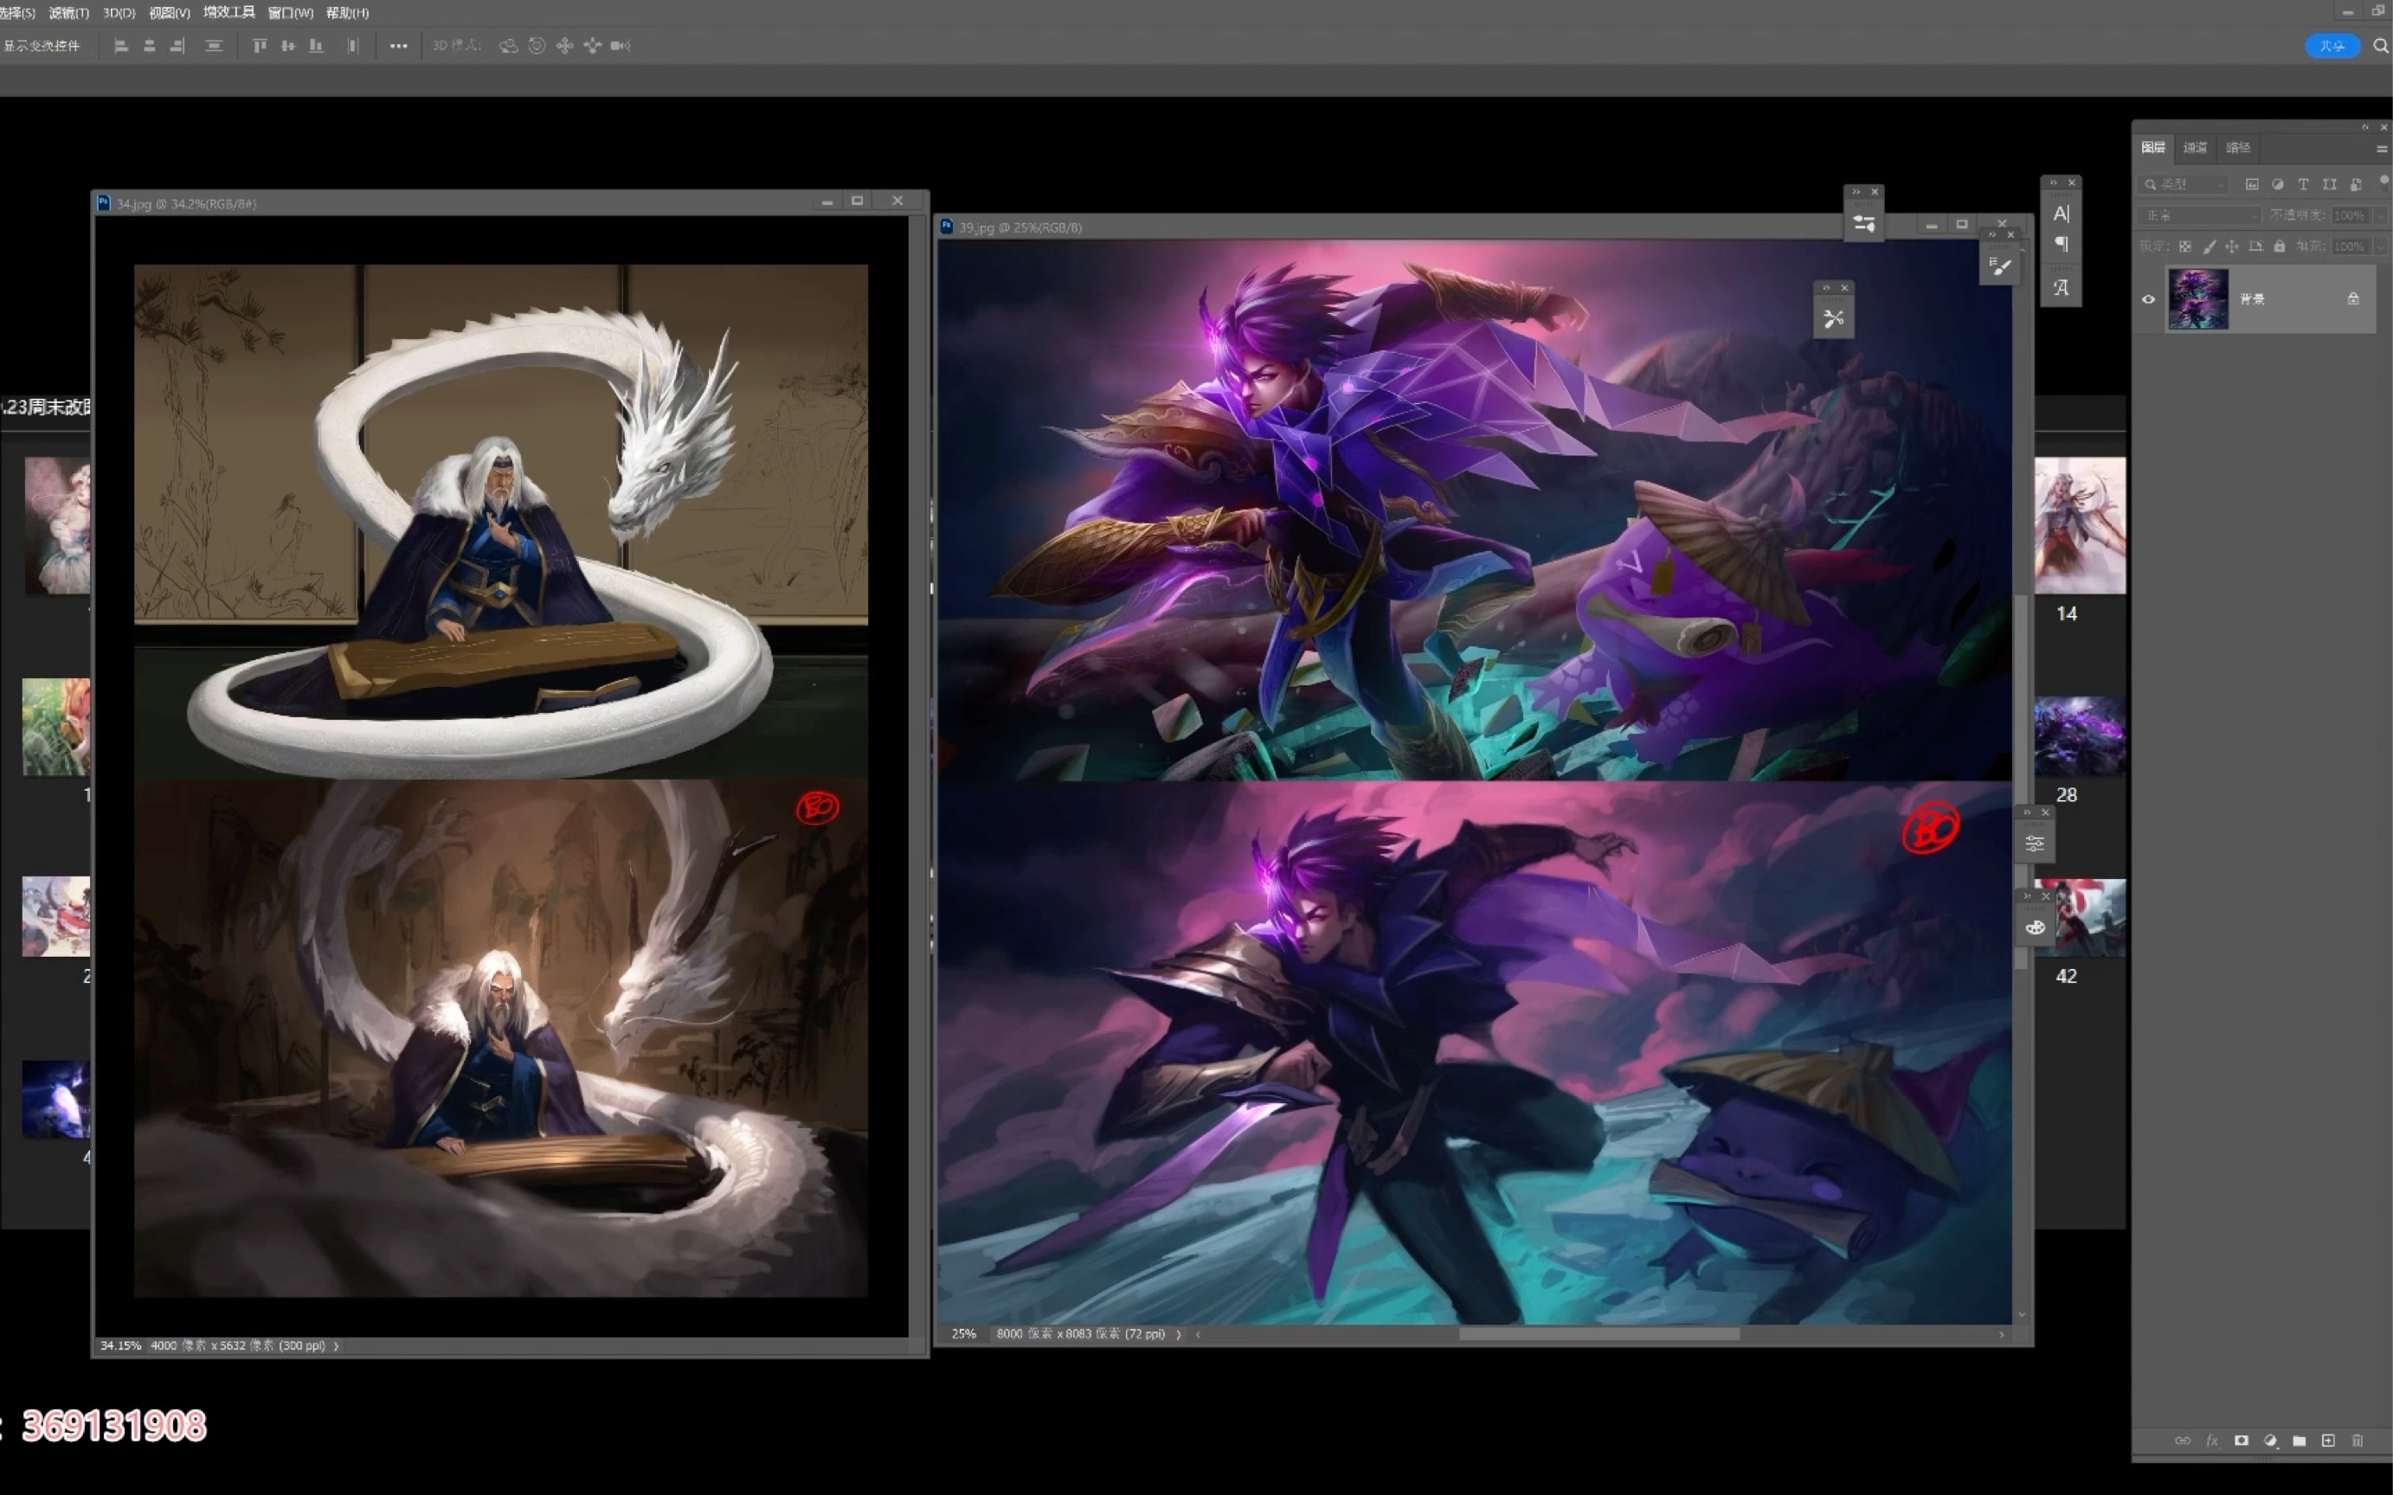Click the align left edges icon
The image size is (2393, 1495).
[x=122, y=46]
